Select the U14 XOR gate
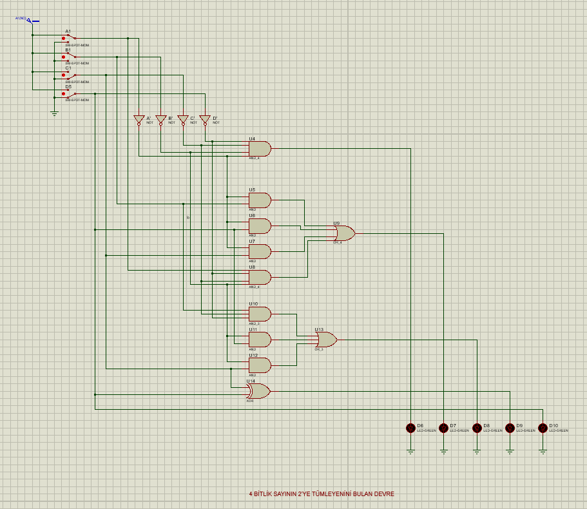Viewport: 587px width, 509px height. 258,391
